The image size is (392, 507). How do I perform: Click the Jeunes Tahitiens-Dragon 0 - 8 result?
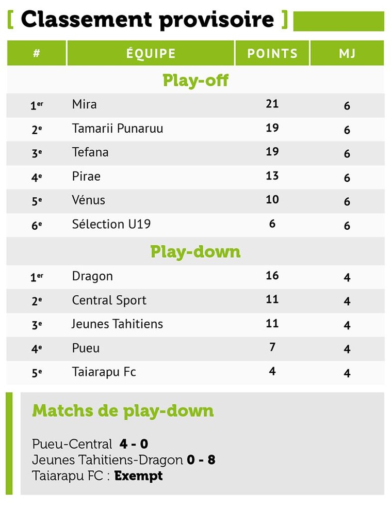pyautogui.click(x=123, y=460)
